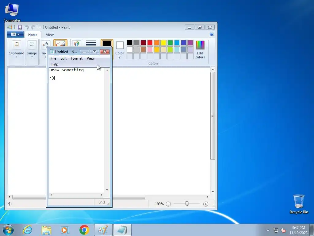Screen dimensions: 314x236
Task: Open the Notepad Format menu
Action: pyautogui.click(x=77, y=58)
